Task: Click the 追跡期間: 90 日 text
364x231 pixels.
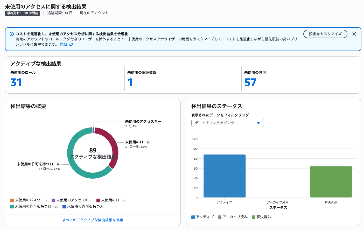Action: point(60,13)
